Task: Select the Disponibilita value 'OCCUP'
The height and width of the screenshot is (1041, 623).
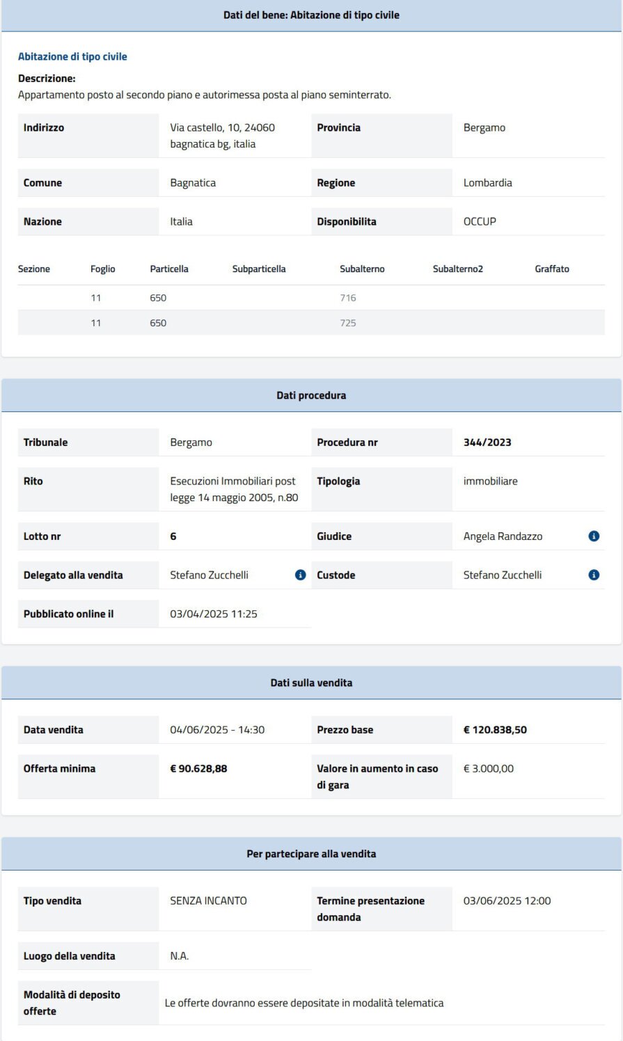Action: (x=480, y=222)
